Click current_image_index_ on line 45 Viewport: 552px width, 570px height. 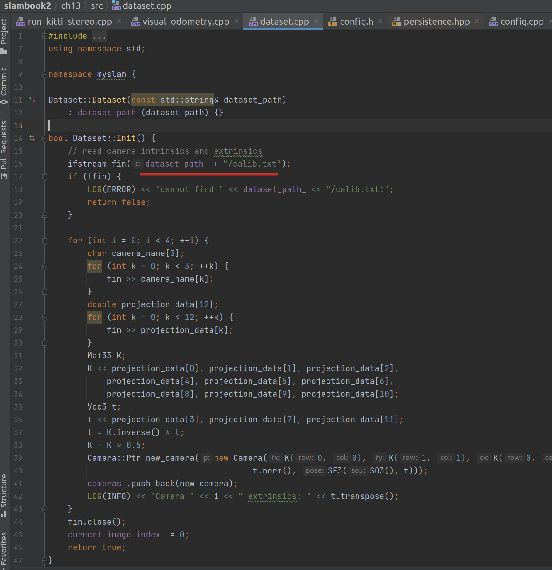116,535
